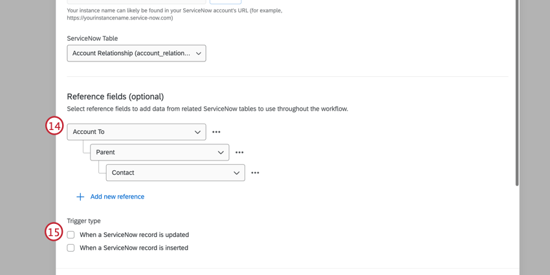Screen dimensions: 550x275
Task: Click the chevron arrow on the Contact field
Action: (x=236, y=173)
